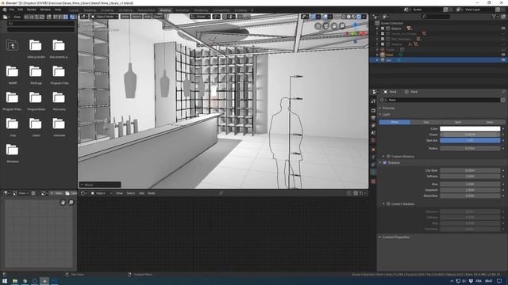Click the file browser path field
Viewport: 508px width, 285px height.
(x=40, y=24)
